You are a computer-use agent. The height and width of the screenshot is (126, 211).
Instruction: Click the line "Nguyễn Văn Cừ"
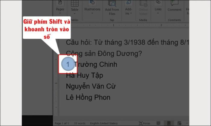[91, 86]
